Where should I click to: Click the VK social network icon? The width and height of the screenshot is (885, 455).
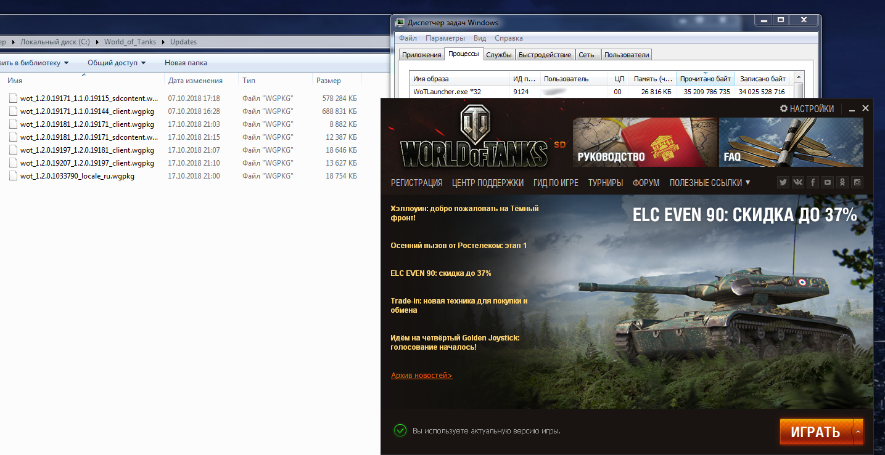coord(798,182)
